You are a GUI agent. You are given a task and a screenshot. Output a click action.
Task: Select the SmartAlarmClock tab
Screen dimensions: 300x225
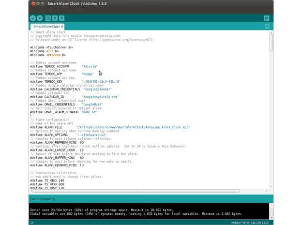click(47, 27)
